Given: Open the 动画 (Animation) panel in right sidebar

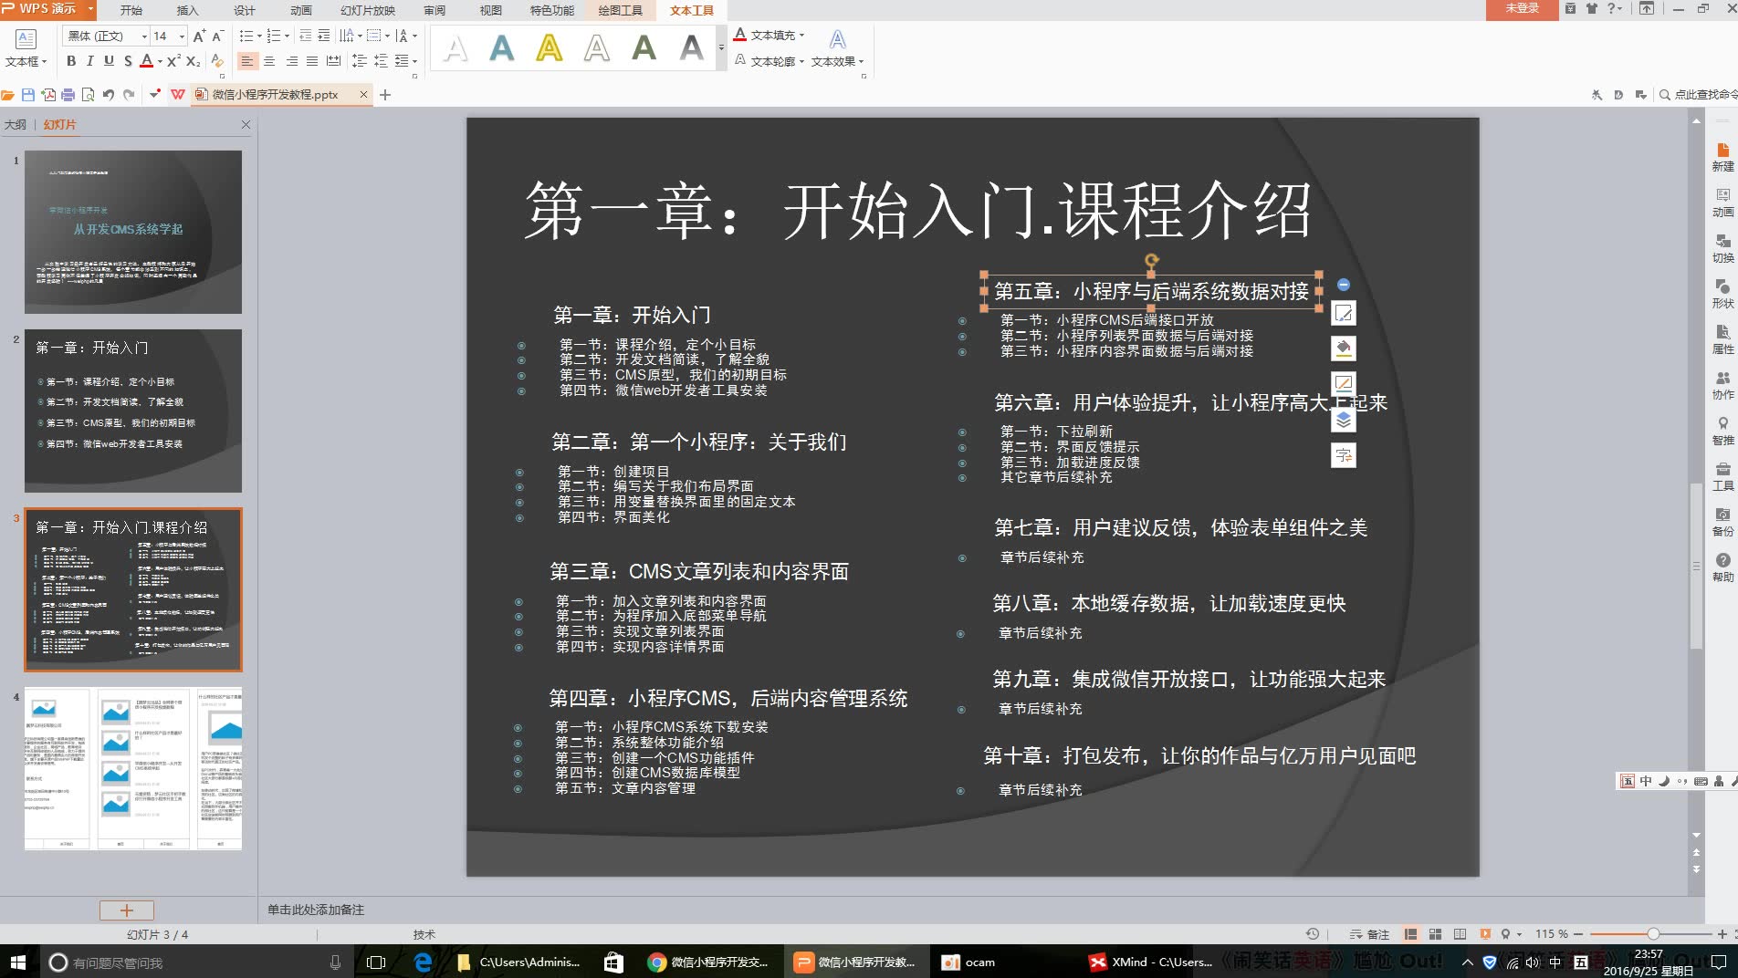Looking at the screenshot, I should pos(1722,201).
